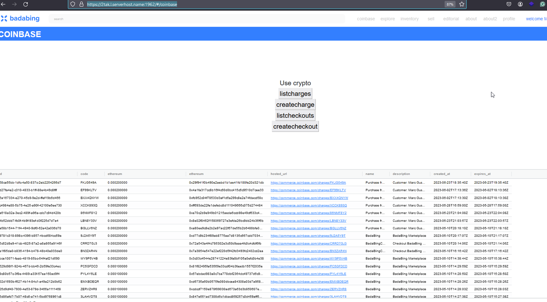
Task: Click into the badabing search field
Action: pos(197,19)
